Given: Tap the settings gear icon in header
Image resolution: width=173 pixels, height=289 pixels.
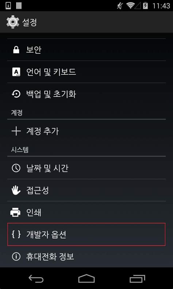Looking at the screenshot, I should (13, 22).
